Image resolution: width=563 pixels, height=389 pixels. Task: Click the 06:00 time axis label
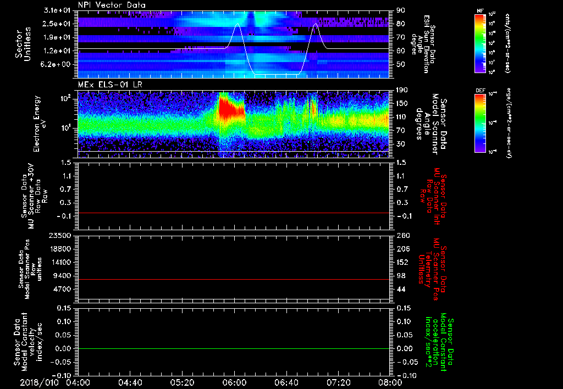click(x=234, y=382)
